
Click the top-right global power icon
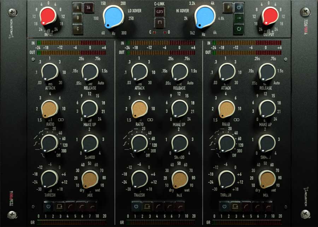239,7
